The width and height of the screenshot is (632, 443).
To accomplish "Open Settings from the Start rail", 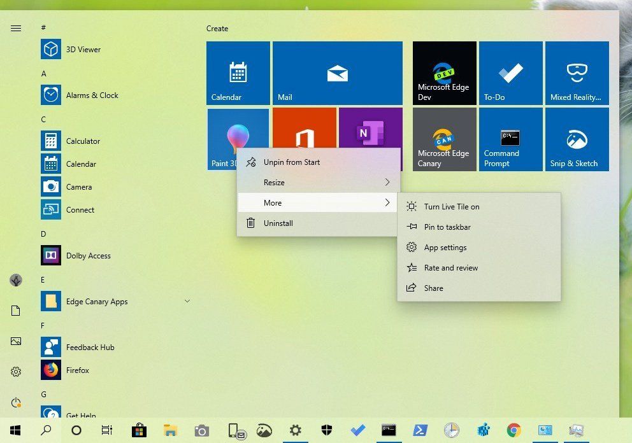I will point(15,371).
